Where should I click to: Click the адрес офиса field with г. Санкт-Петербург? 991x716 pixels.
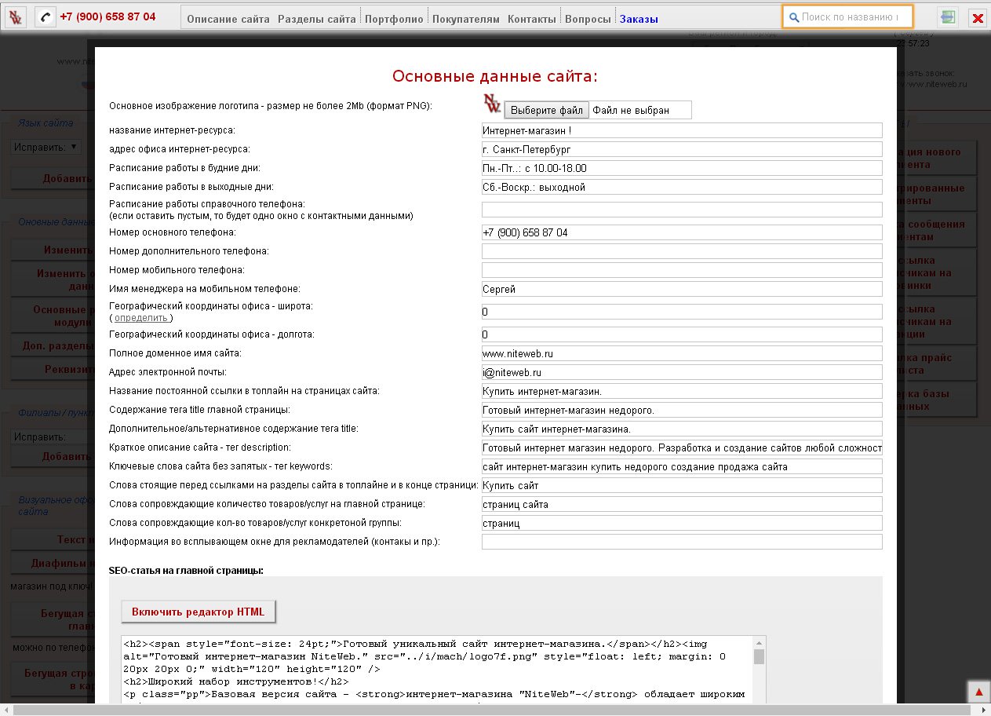point(682,149)
